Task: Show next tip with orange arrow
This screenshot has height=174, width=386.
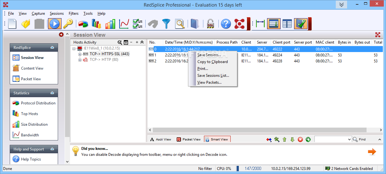Action: coord(372,152)
